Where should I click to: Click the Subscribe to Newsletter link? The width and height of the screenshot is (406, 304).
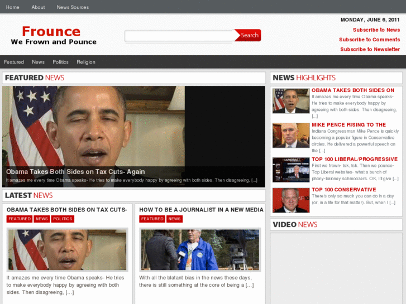370,49
